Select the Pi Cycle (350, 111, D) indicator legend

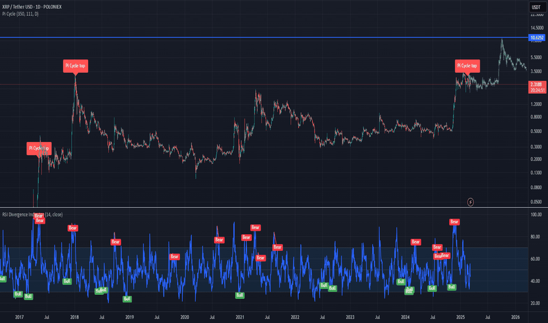click(20, 14)
